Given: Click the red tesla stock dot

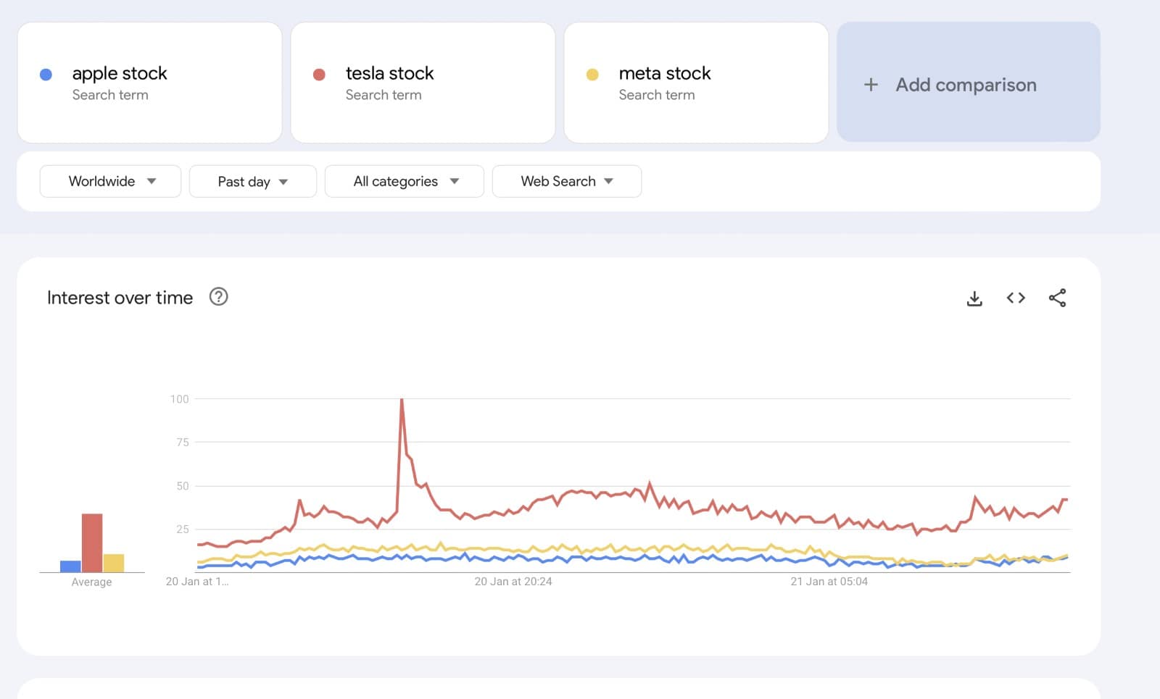Looking at the screenshot, I should 319,75.
